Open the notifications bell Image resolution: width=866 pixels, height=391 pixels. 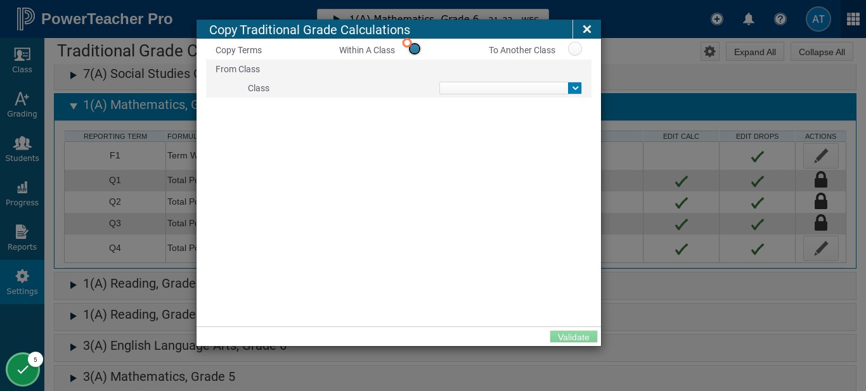pos(749,19)
